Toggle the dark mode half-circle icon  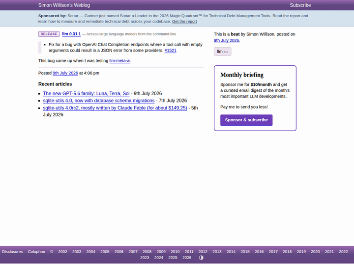tap(201, 258)
